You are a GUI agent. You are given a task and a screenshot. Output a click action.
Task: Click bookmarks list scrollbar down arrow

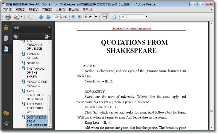point(49,126)
